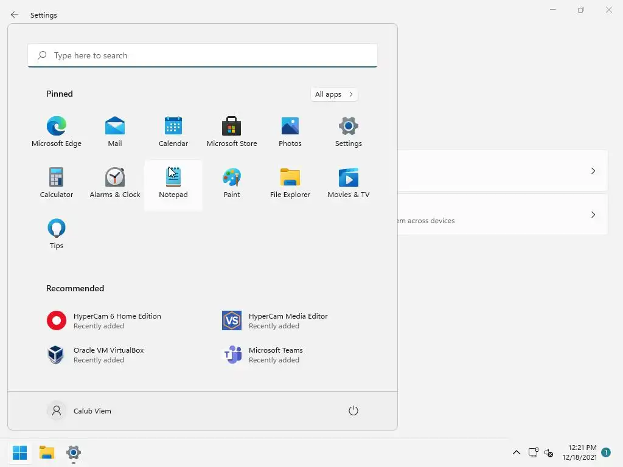The width and height of the screenshot is (623, 467).
Task: Open the Paint app
Action: tap(232, 183)
